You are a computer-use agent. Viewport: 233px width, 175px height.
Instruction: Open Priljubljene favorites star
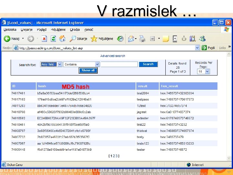tap(94, 39)
